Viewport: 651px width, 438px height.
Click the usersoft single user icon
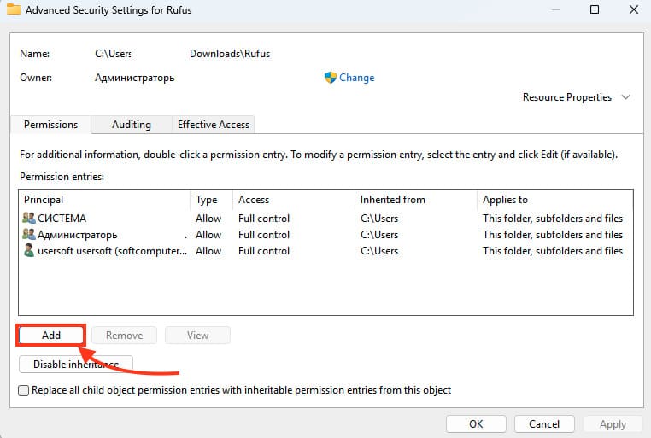coord(29,251)
